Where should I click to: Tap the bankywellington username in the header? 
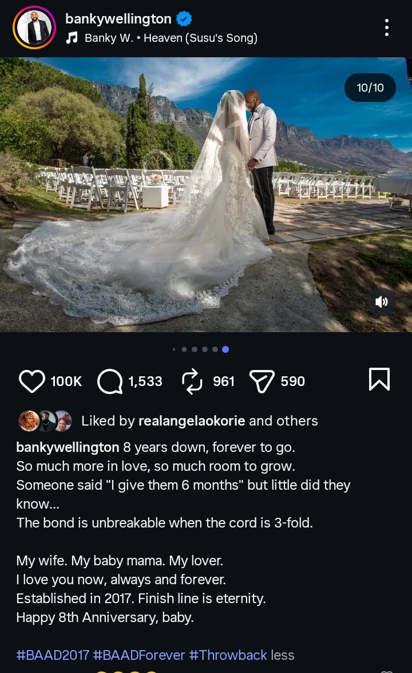click(118, 19)
